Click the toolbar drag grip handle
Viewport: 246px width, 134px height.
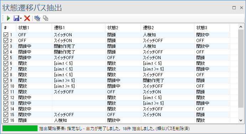3,18
